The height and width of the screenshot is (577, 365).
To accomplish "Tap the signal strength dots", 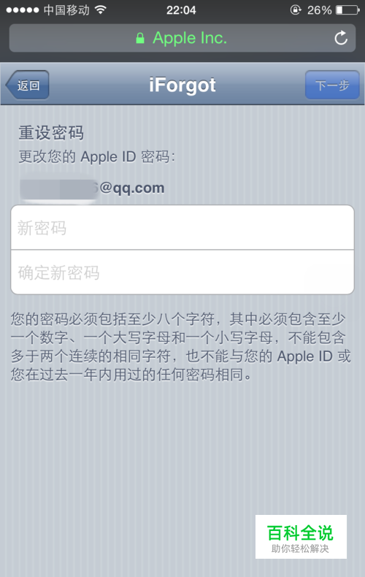I will [x=23, y=10].
